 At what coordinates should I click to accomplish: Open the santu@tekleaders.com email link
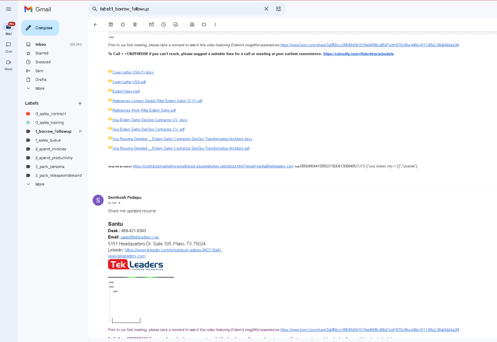[139, 237]
